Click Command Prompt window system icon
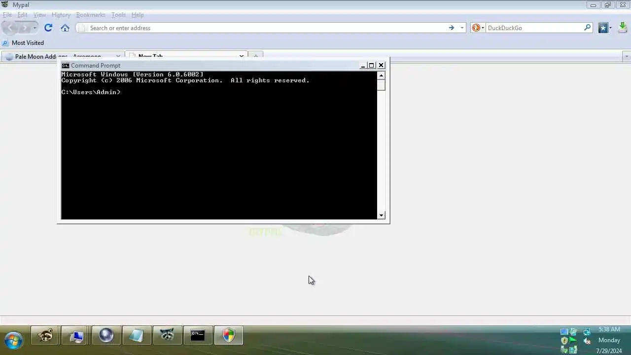Viewport: 631px width, 355px height. [65, 65]
